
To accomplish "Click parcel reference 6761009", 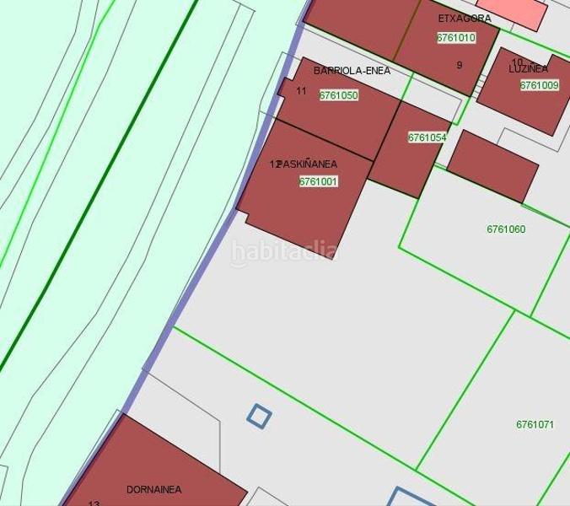I will coord(539,85).
